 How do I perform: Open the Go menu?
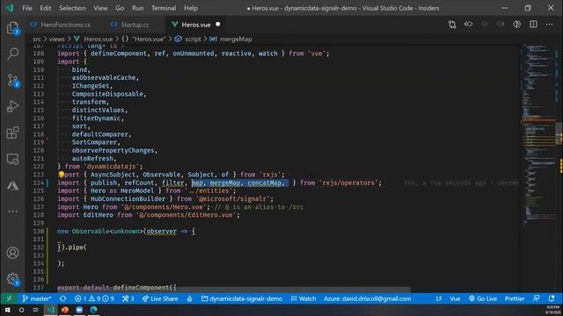coord(120,8)
